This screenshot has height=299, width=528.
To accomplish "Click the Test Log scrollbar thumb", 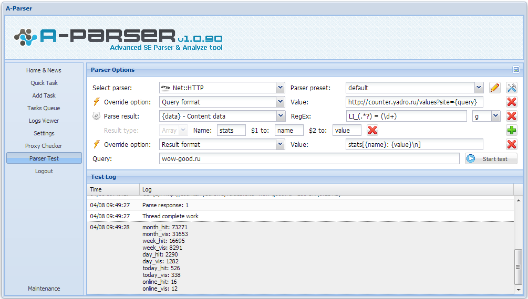I will (x=518, y=267).
